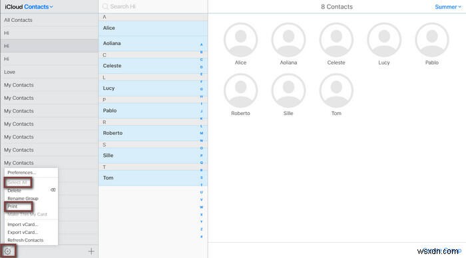Choose Delete in the gear menu
The width and height of the screenshot is (466, 258).
click(31, 190)
